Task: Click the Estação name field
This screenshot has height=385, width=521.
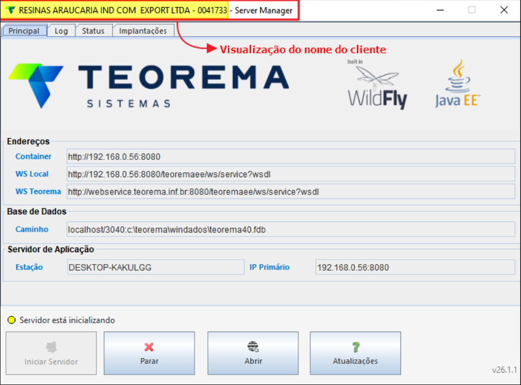Action: pyautogui.click(x=155, y=267)
